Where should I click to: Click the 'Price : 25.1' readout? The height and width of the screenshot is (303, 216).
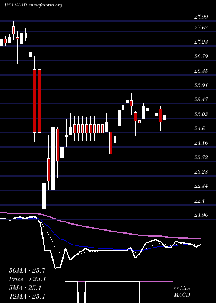27,279
